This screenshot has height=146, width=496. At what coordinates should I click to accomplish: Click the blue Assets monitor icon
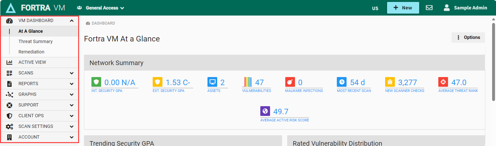(x=212, y=82)
